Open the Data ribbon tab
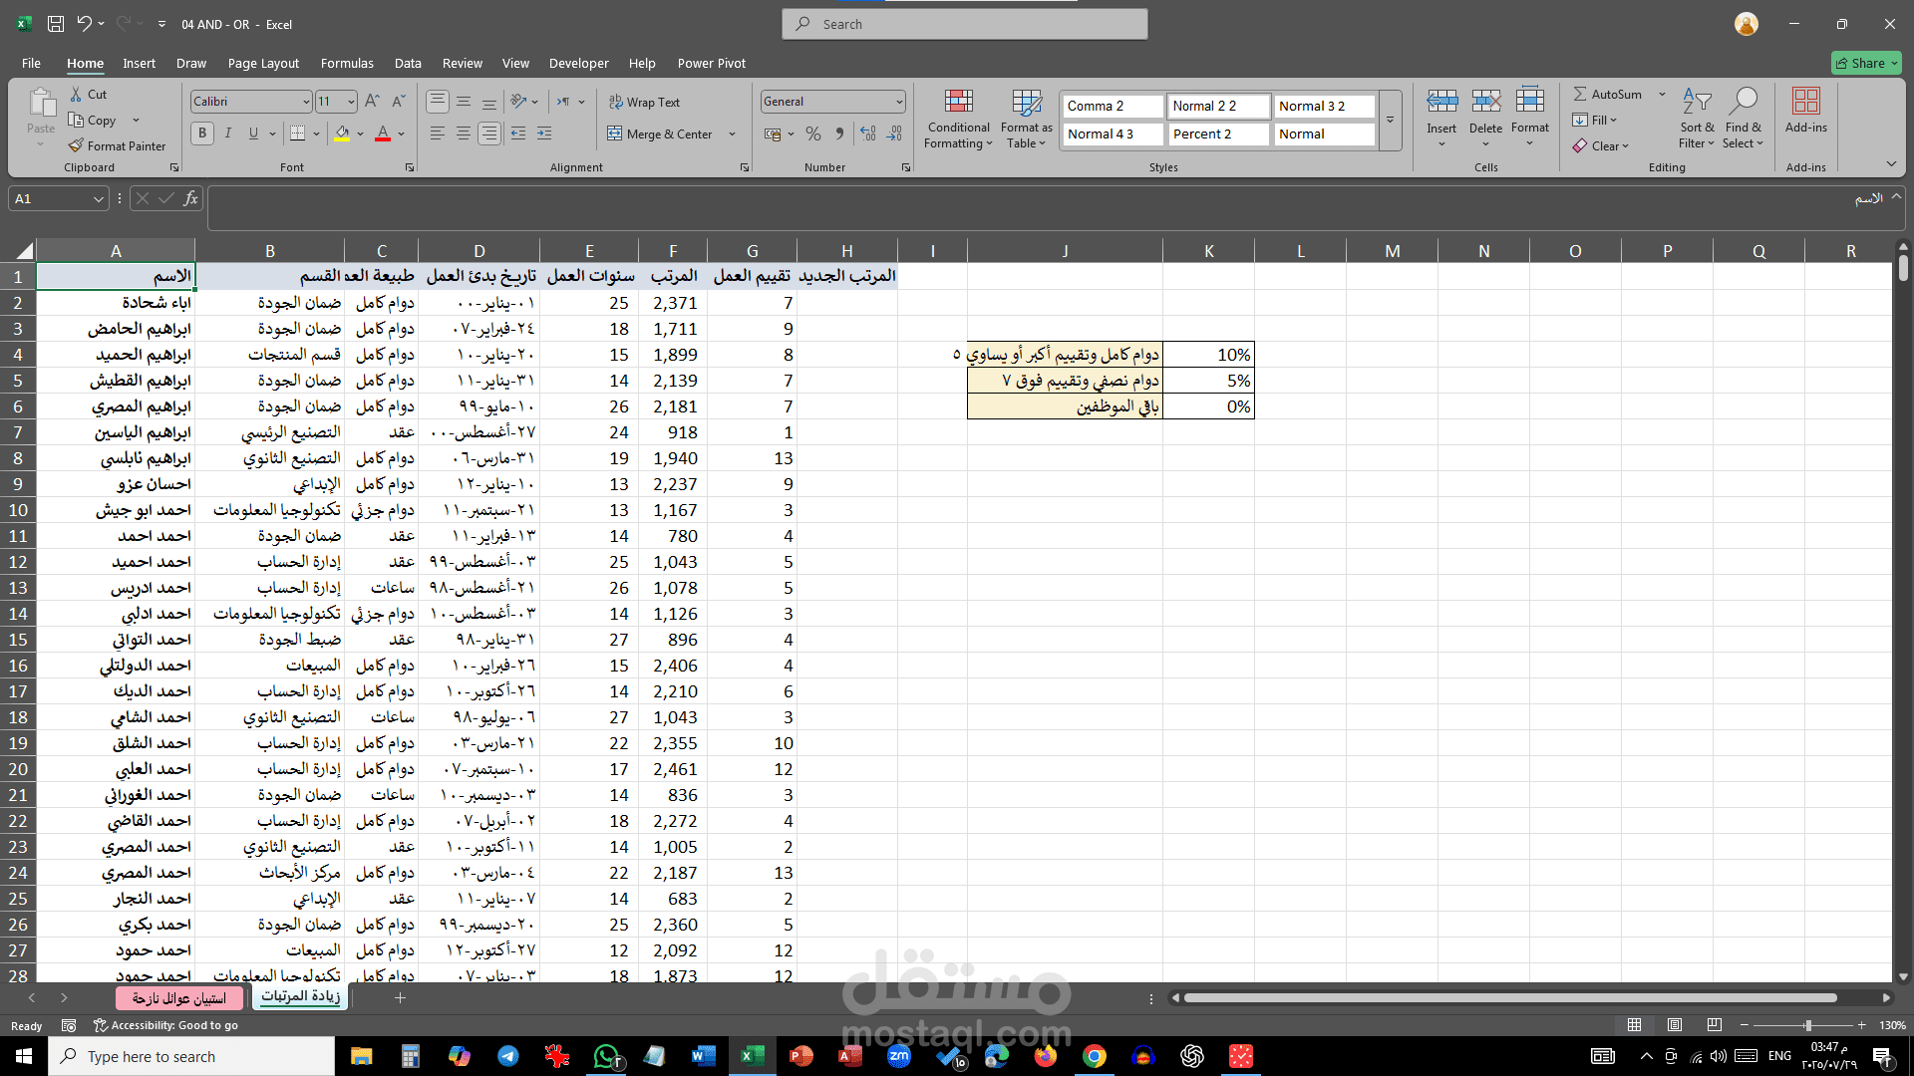 pyautogui.click(x=408, y=63)
